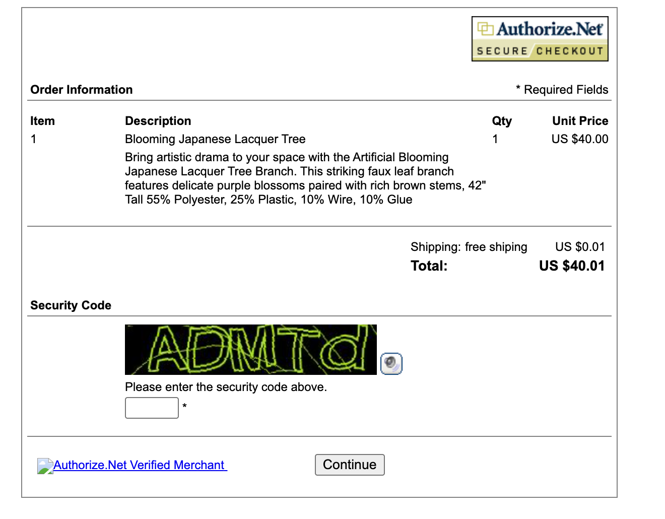Focus the security code input field
The image size is (665, 519).
pos(152,408)
